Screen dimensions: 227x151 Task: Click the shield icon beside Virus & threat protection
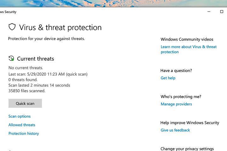[x=12, y=27]
